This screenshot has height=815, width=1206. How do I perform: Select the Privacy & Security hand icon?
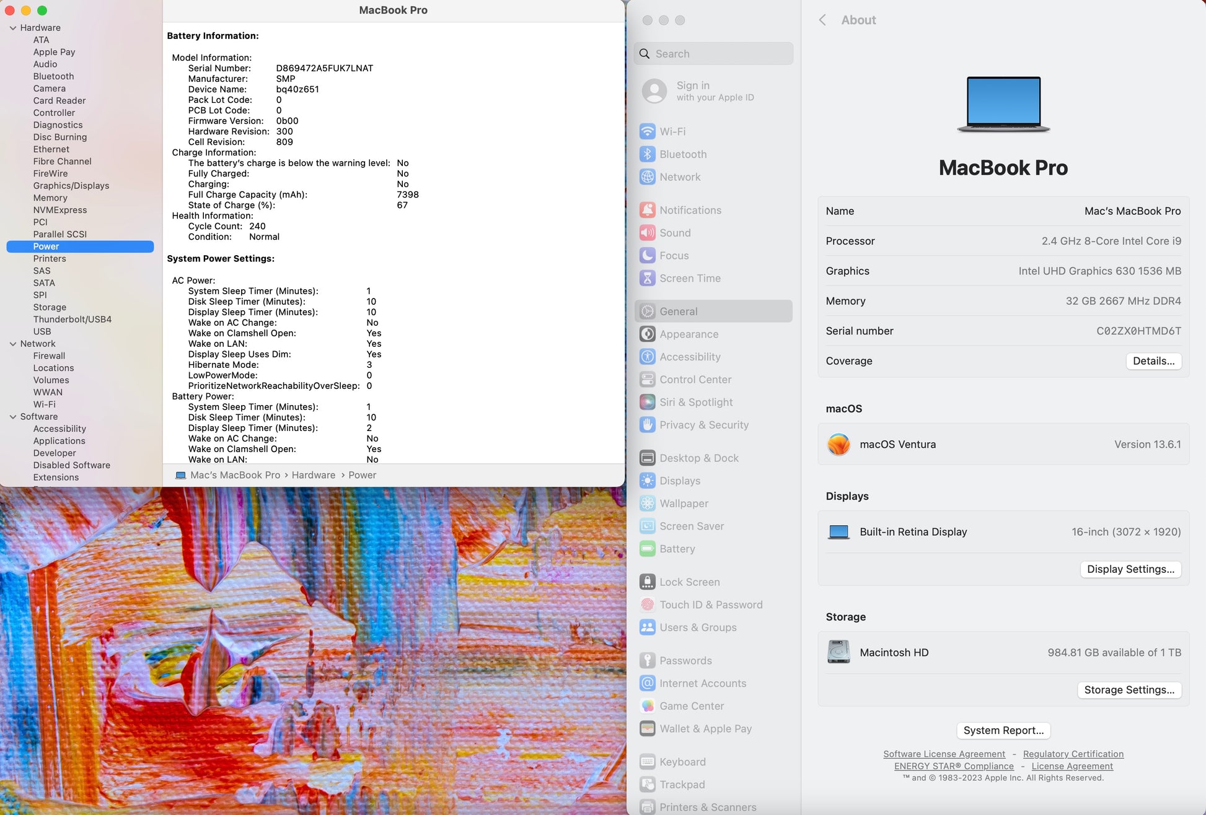coord(647,425)
